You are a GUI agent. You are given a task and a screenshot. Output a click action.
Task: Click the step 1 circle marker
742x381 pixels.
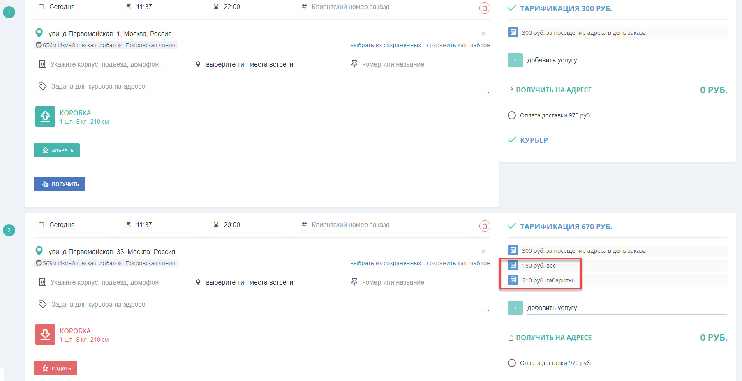9,12
